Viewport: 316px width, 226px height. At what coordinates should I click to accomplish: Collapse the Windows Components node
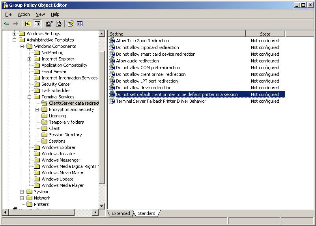coord(22,46)
